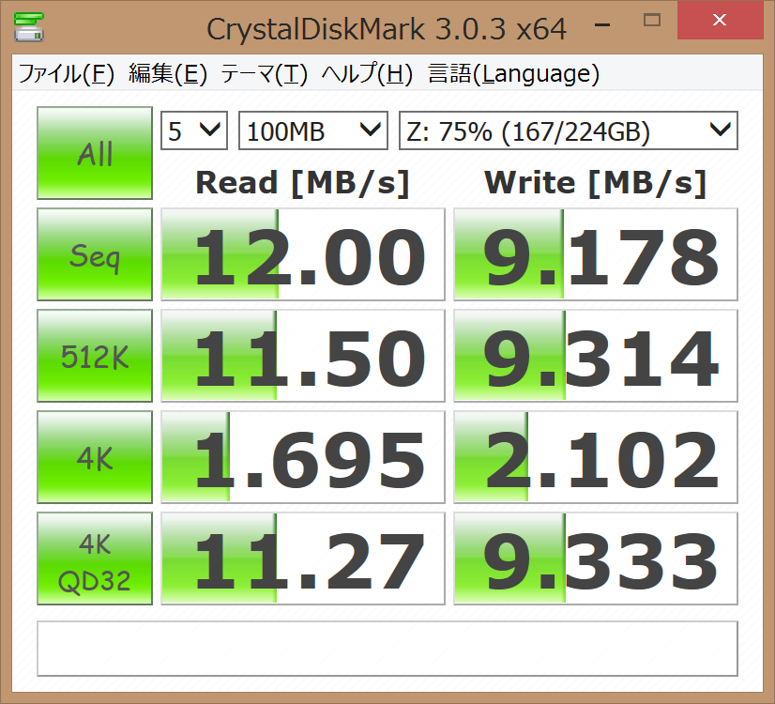
Task: Click the Write [MB/s] column header
Action: tap(596, 183)
